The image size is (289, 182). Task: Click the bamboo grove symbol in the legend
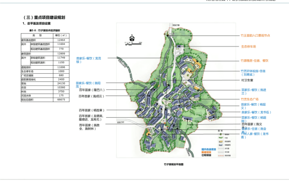(x=221, y=138)
